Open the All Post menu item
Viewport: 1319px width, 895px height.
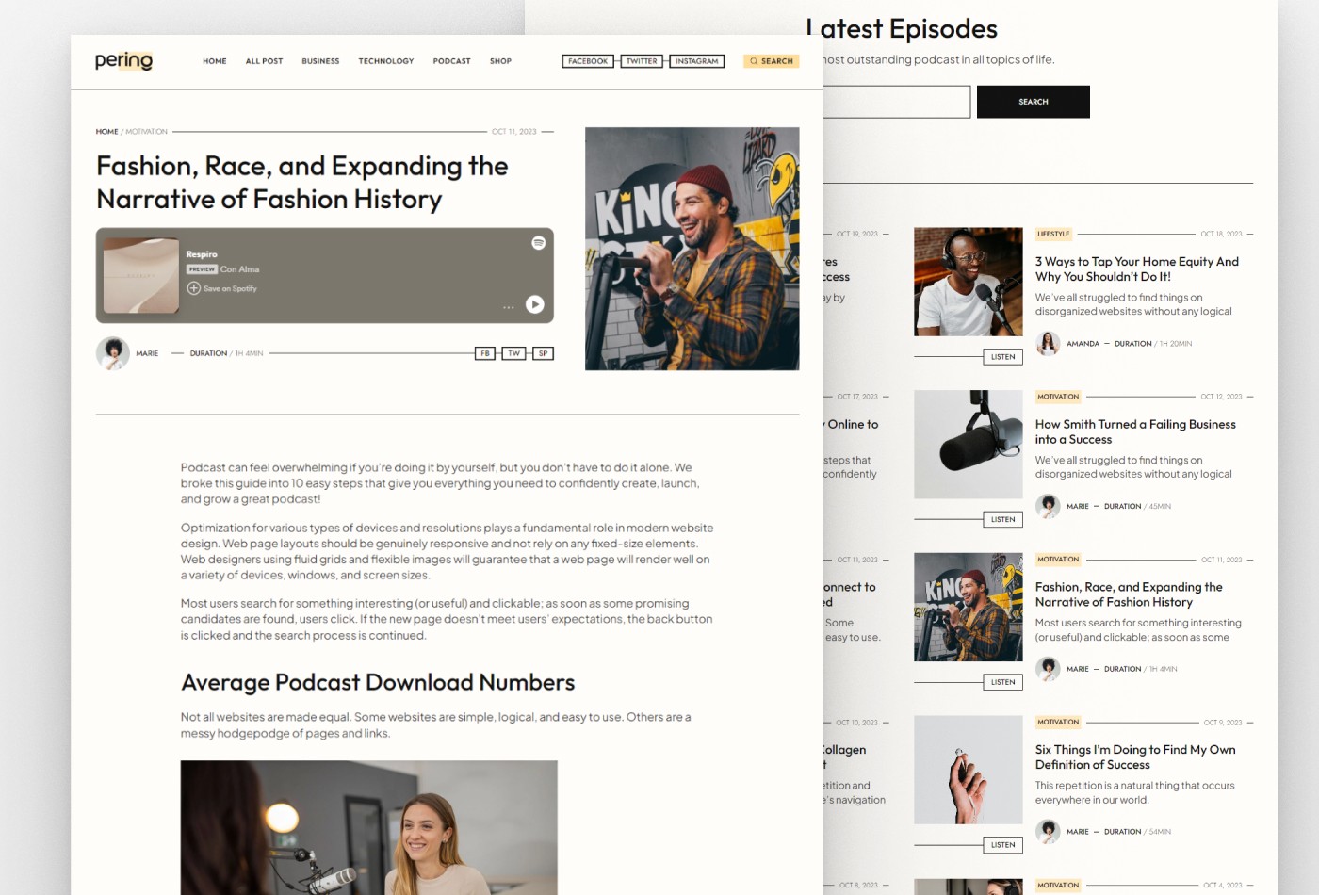264,61
